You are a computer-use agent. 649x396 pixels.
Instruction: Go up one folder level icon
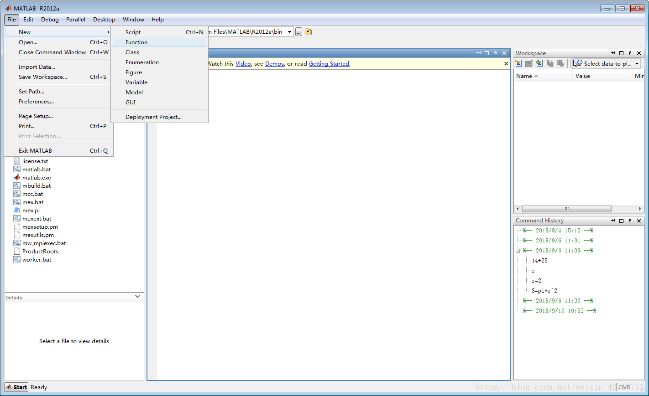309,32
